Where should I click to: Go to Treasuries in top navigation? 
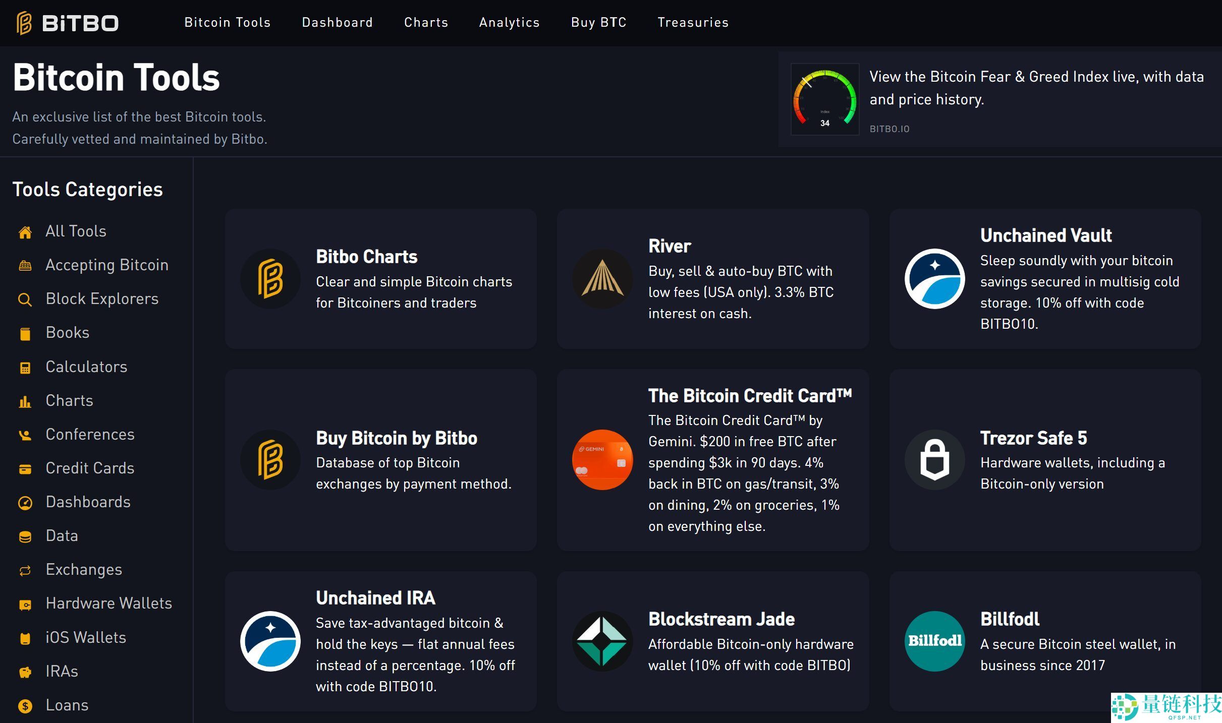(x=693, y=22)
